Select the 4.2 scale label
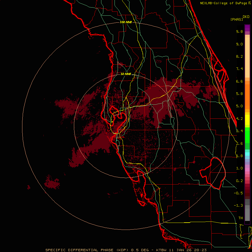252x252 pixels. coord(239,119)
